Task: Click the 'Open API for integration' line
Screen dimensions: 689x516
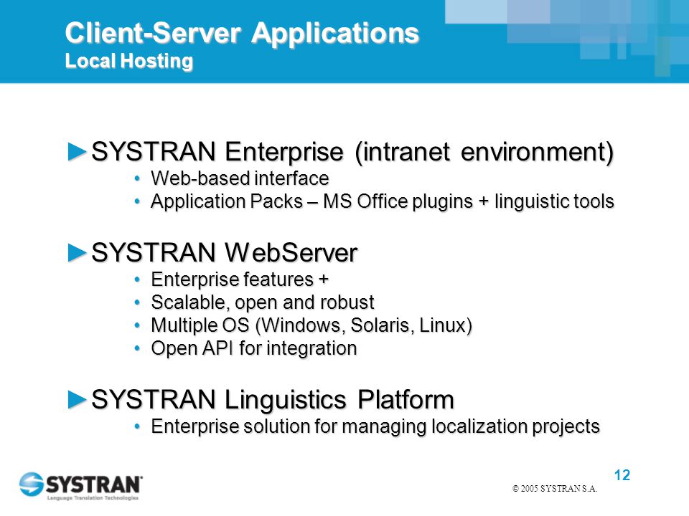Action: [253, 348]
